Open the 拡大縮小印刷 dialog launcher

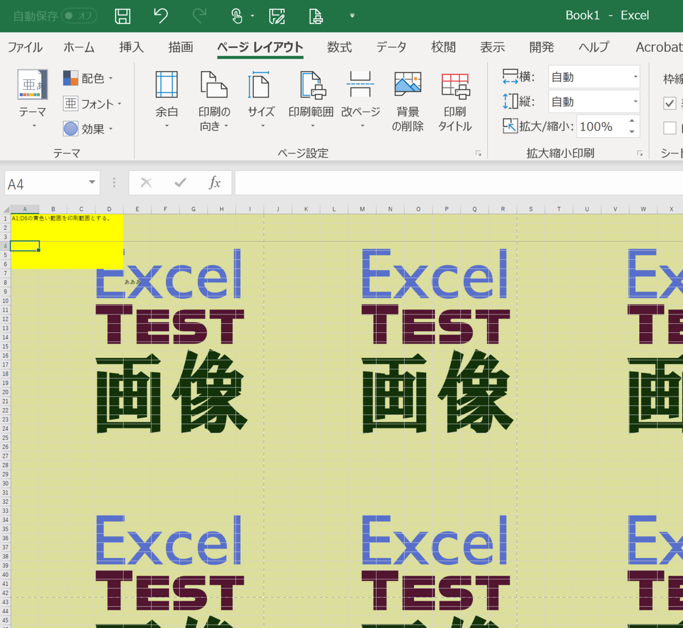[x=640, y=153]
